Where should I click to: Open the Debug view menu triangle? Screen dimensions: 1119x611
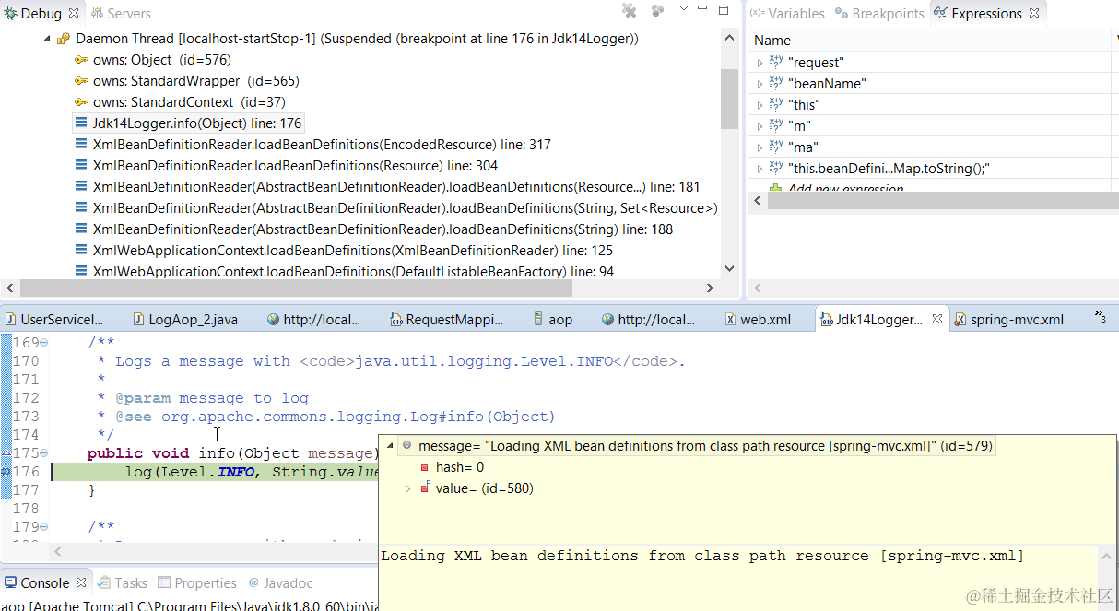684,8
